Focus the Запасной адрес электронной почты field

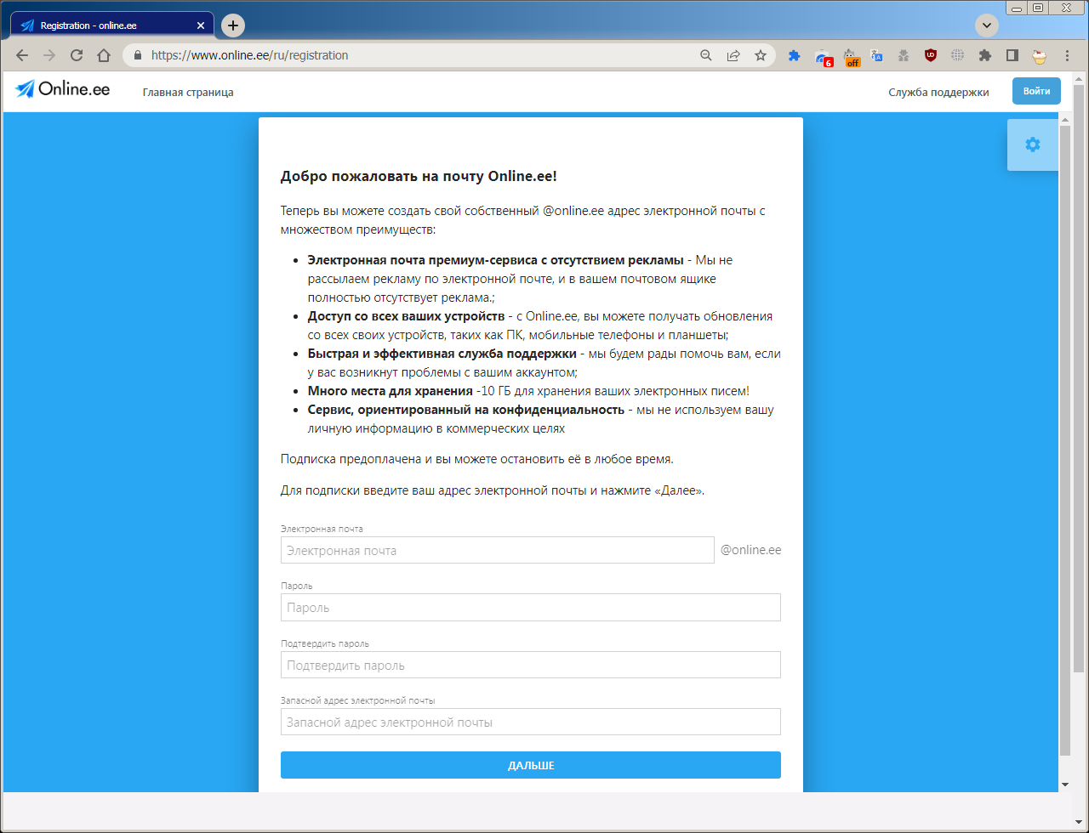[x=531, y=722]
